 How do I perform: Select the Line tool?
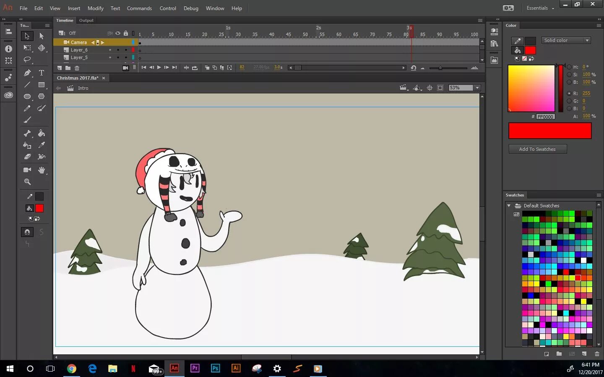tap(27, 85)
